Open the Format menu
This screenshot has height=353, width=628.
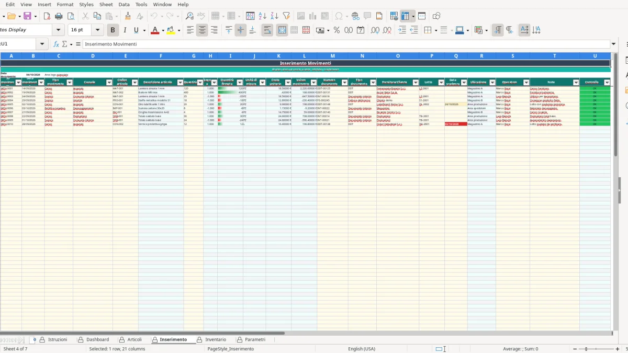[65, 4]
